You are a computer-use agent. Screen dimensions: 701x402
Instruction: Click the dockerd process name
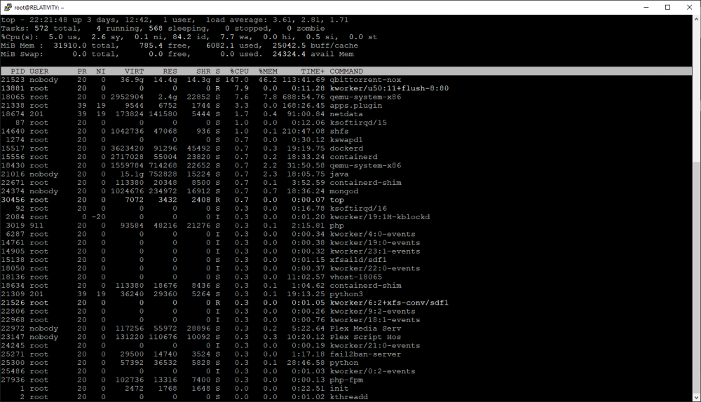coord(346,148)
